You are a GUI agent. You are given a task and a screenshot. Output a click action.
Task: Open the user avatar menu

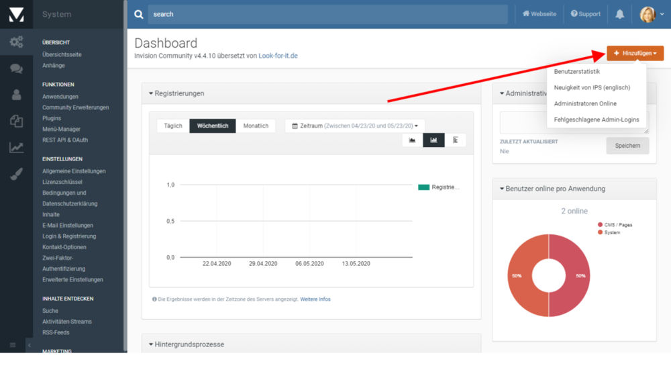652,14
